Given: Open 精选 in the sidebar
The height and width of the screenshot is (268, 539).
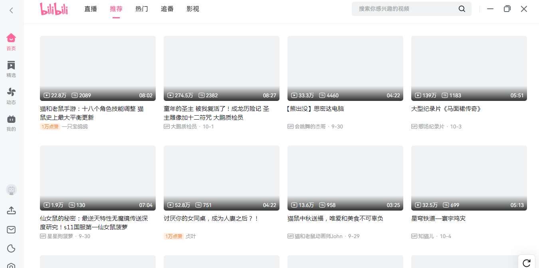Looking at the screenshot, I should tap(11, 69).
